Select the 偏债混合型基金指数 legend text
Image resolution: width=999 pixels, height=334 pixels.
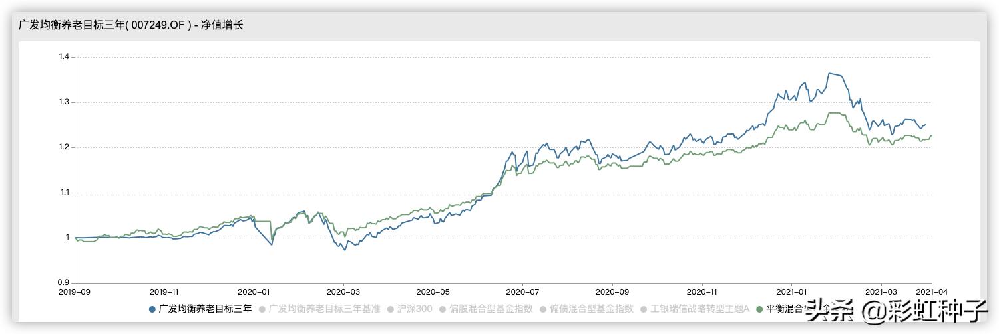[592, 309]
